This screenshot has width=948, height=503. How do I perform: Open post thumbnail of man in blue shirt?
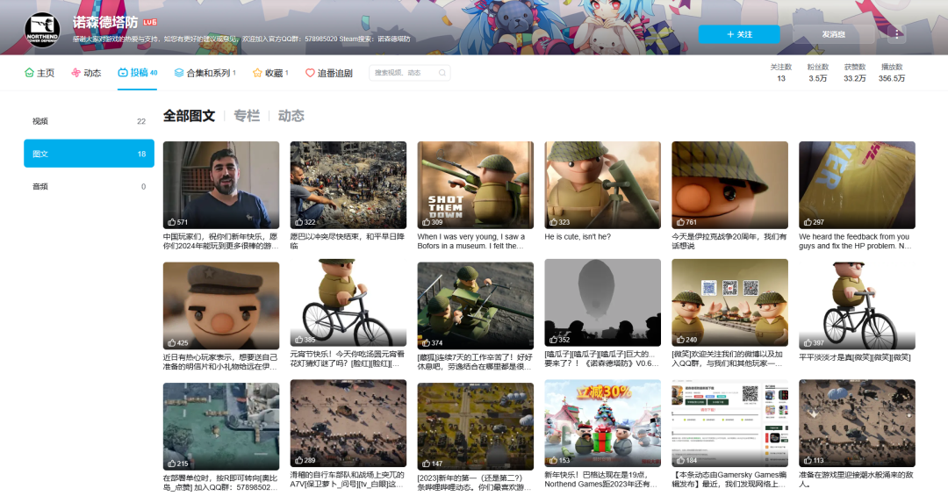click(x=221, y=185)
